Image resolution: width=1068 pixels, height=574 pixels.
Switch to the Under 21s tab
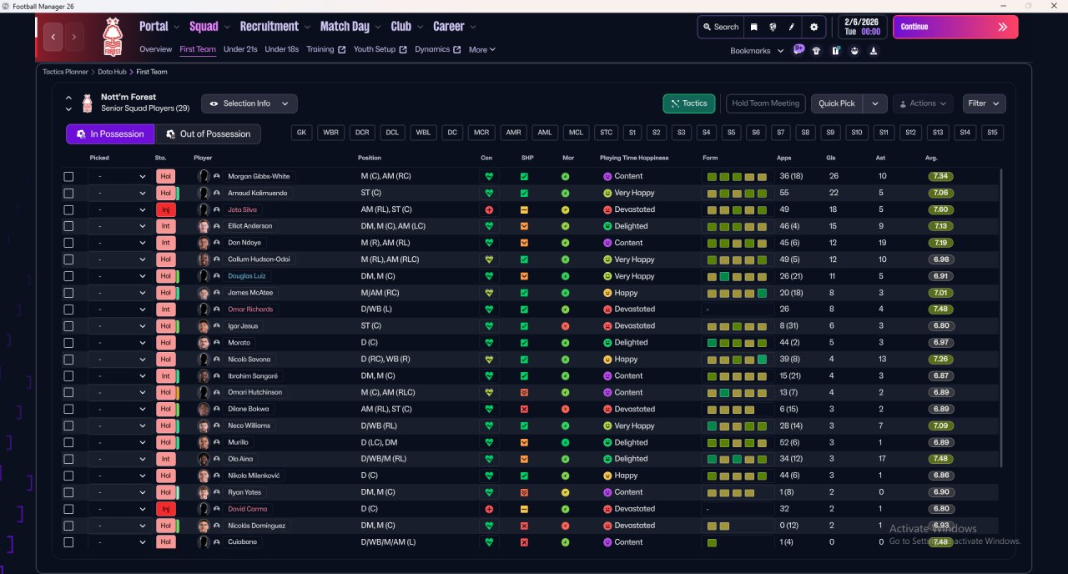[x=240, y=49]
